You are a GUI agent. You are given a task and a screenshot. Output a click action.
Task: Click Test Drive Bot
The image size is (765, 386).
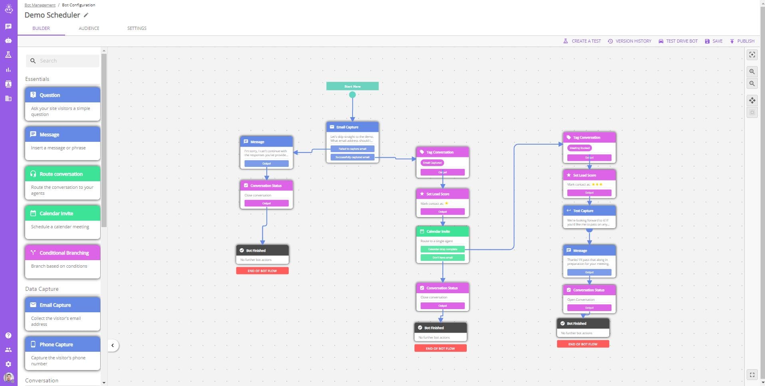point(678,41)
